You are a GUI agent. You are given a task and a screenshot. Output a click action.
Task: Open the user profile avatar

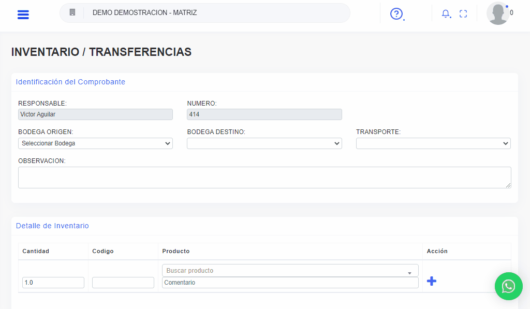[498, 13]
